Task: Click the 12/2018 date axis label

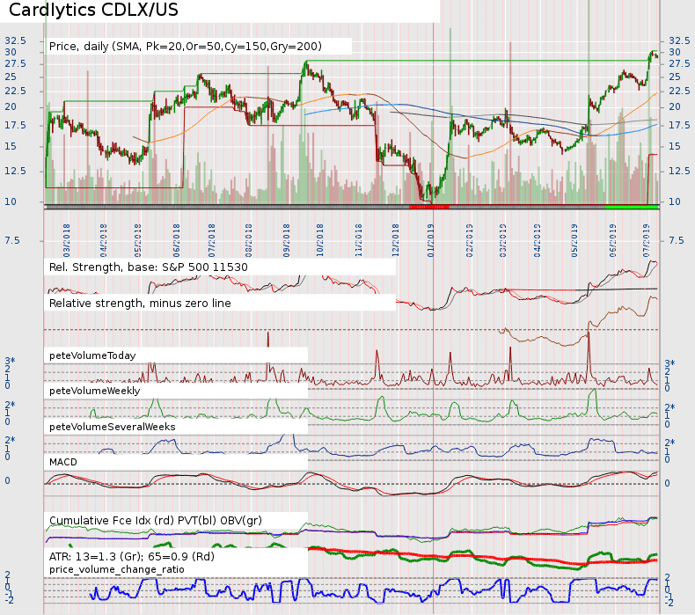Action: (395, 240)
